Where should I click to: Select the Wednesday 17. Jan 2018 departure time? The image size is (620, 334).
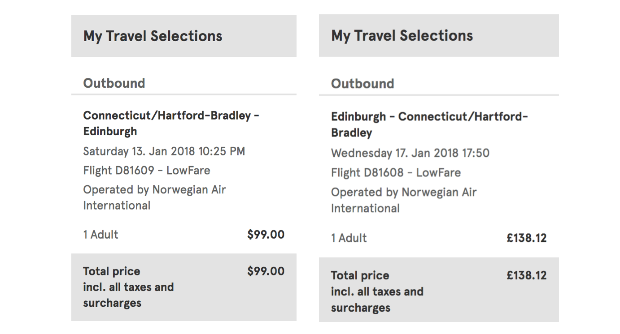[x=410, y=153]
